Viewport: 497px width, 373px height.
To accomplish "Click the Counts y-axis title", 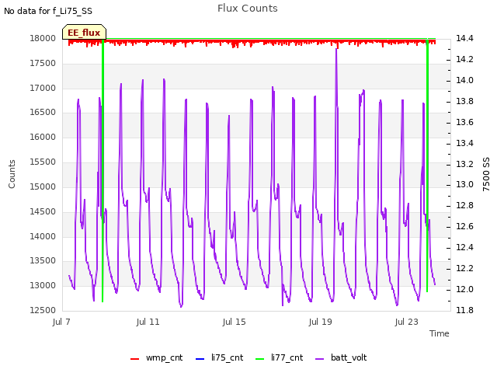I will coord(12,174).
